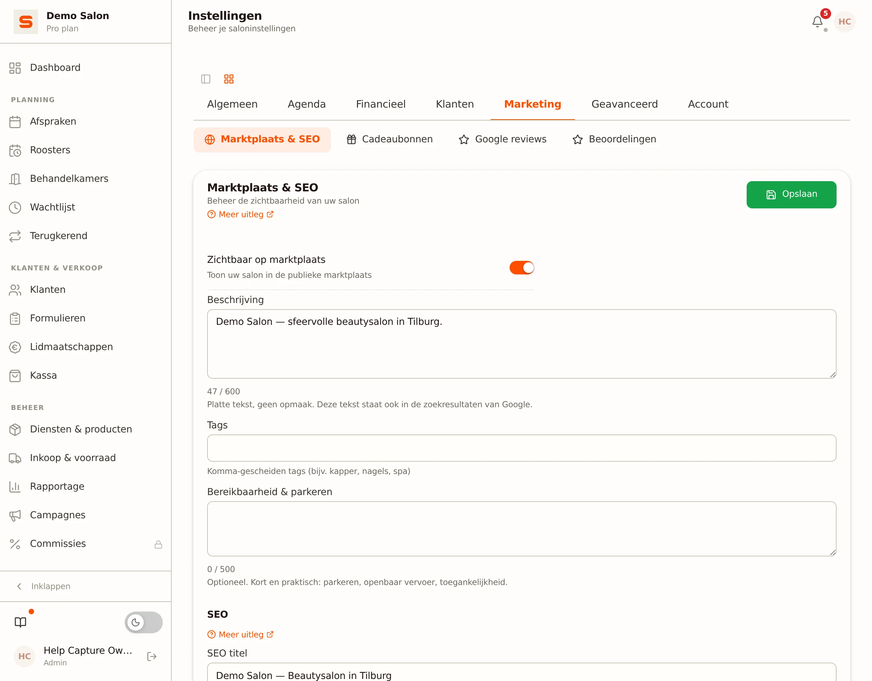Open Meer uitleg link under Marktplaats & SEO

point(240,215)
